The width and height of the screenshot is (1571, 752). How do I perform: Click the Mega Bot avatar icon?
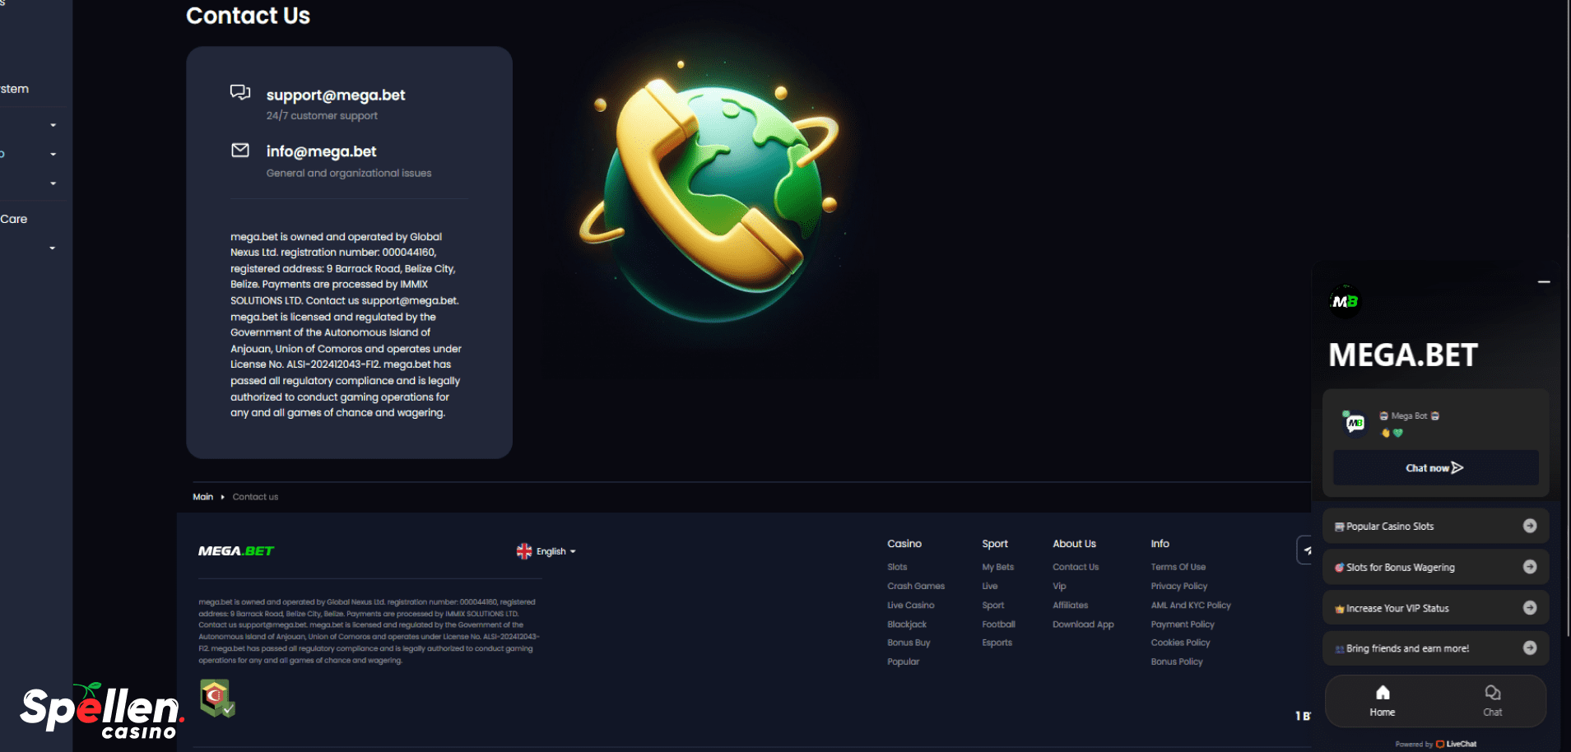point(1355,423)
